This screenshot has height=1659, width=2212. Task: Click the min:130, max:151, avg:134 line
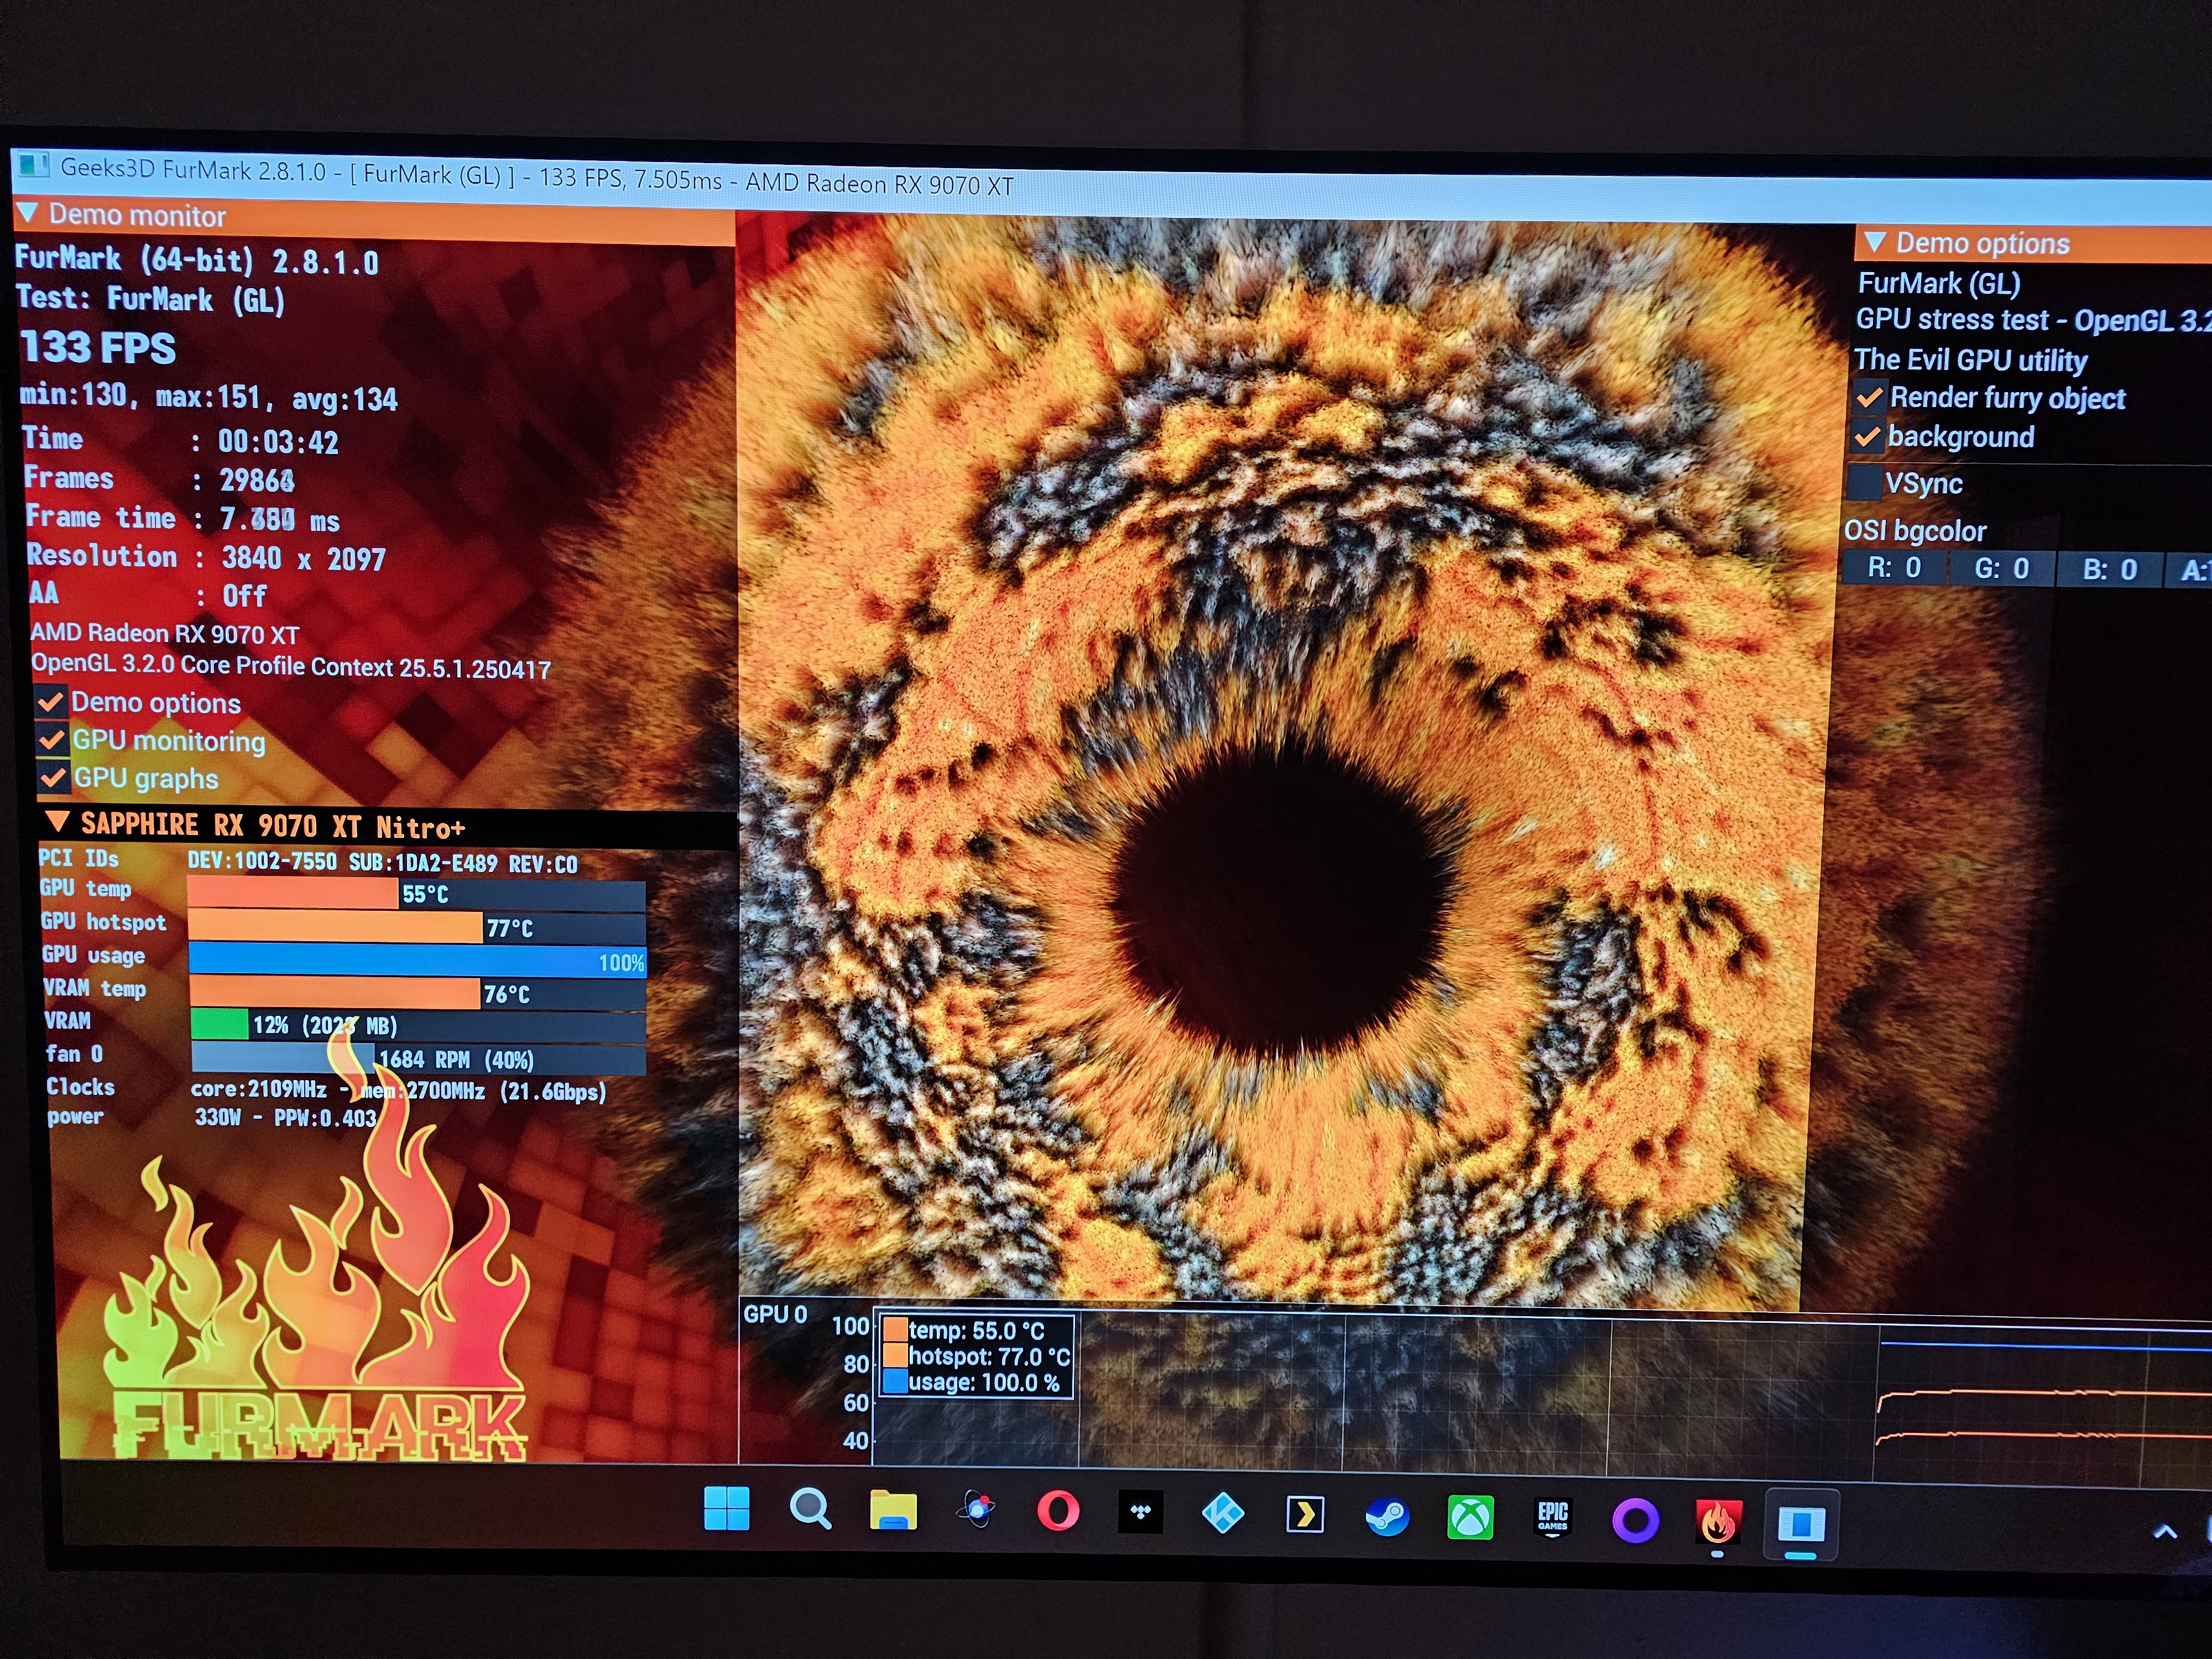click(209, 397)
